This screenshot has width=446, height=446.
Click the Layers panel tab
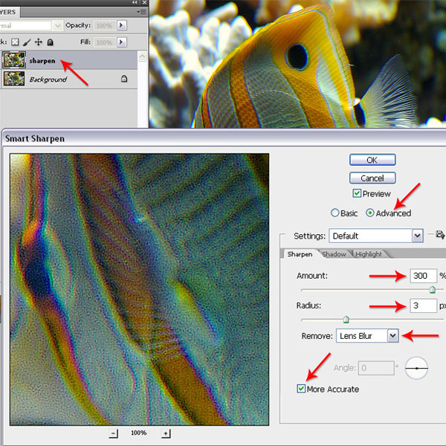10,12
